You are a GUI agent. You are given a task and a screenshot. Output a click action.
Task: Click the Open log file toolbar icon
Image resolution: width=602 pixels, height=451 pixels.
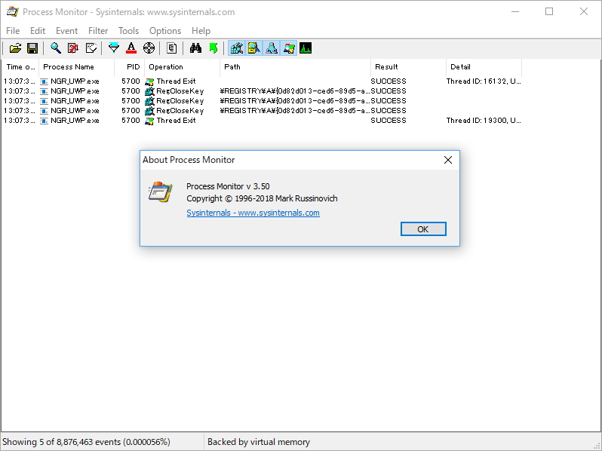tap(15, 48)
